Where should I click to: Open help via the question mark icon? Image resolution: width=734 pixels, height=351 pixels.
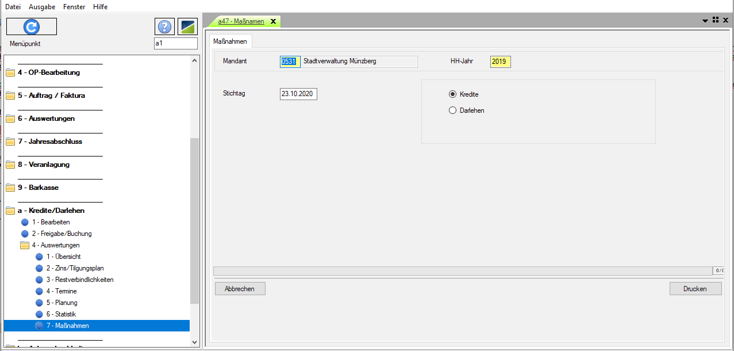(164, 26)
